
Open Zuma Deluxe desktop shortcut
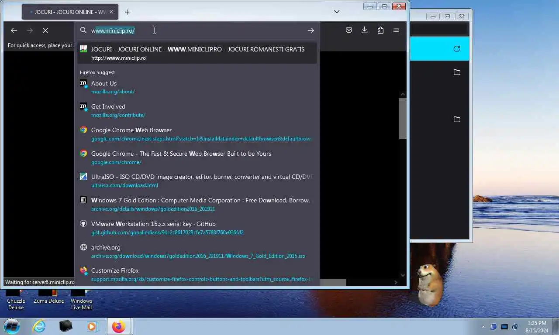(x=49, y=297)
